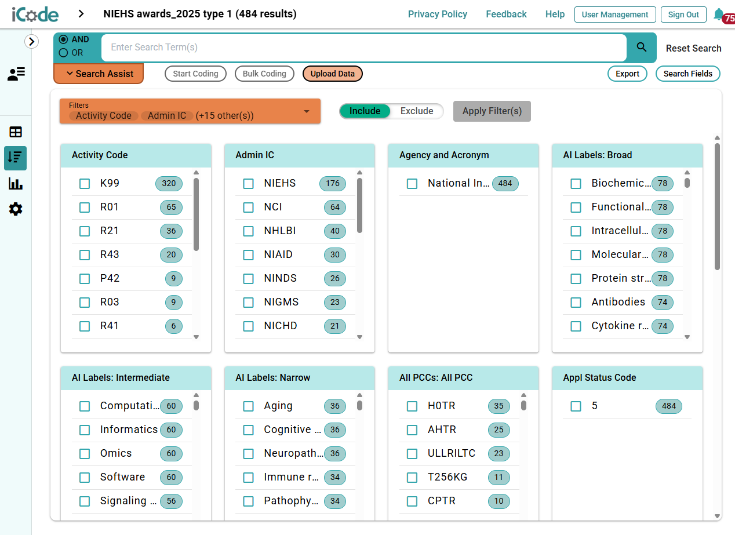Click main panel scrollbar down arrow

pyautogui.click(x=717, y=516)
